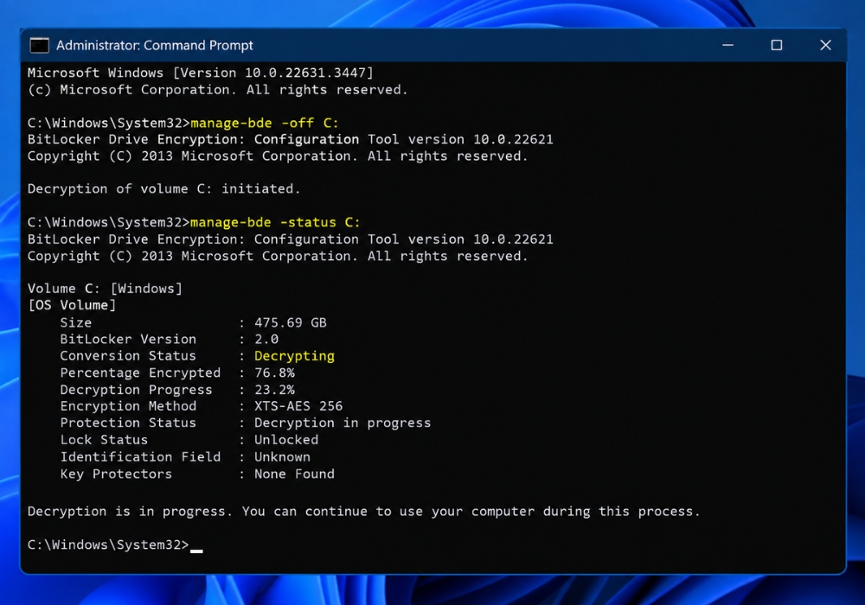Viewport: 865px width, 605px height.
Task: Click the 'Identification Field' label
Action: 140,457
